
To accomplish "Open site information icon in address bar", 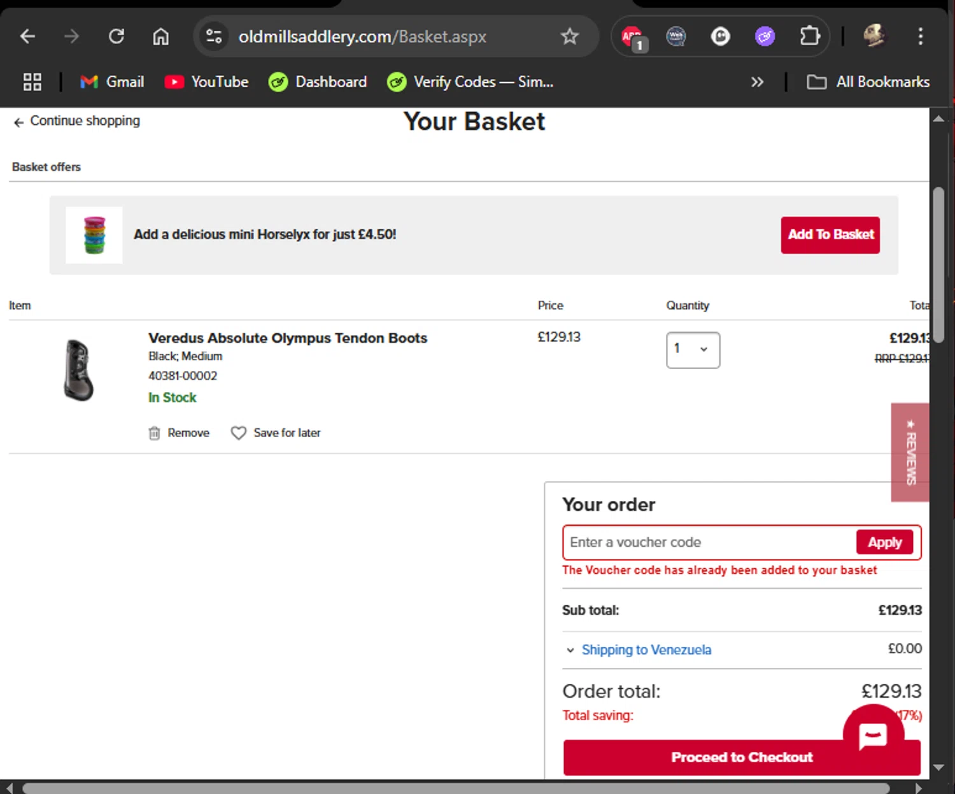I will click(214, 36).
